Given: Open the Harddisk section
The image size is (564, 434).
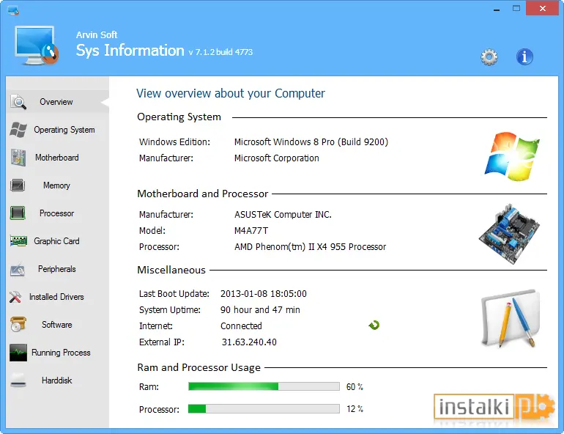Looking at the screenshot, I should (x=57, y=380).
